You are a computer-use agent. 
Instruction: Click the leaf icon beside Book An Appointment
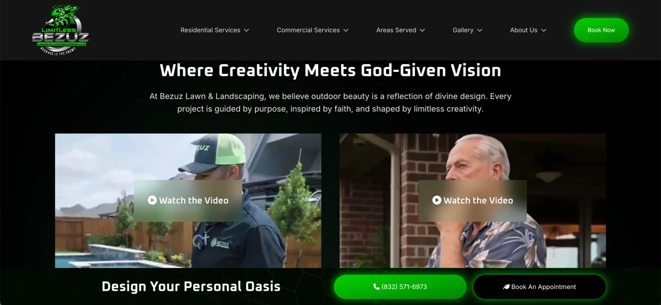(x=506, y=287)
